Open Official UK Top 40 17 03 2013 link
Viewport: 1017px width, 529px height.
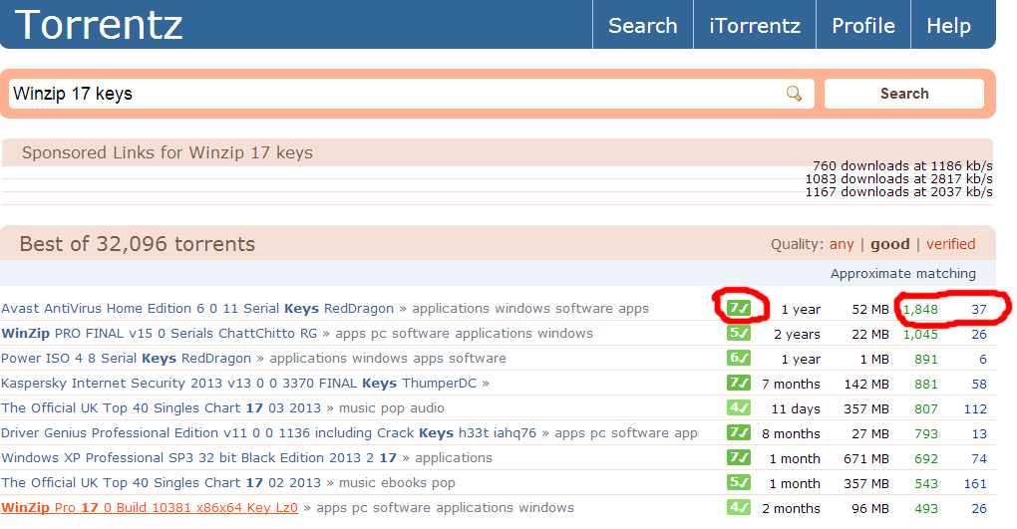pyautogui.click(x=161, y=407)
